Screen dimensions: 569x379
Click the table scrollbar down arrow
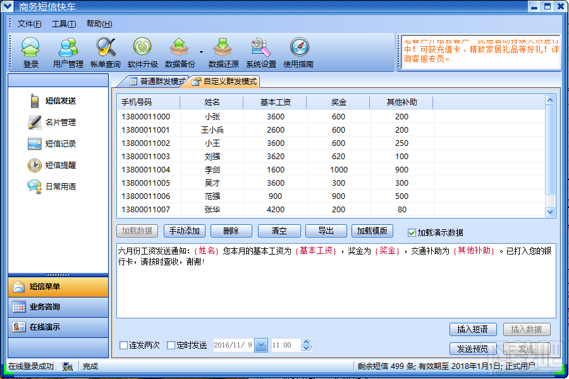pyautogui.click(x=550, y=212)
